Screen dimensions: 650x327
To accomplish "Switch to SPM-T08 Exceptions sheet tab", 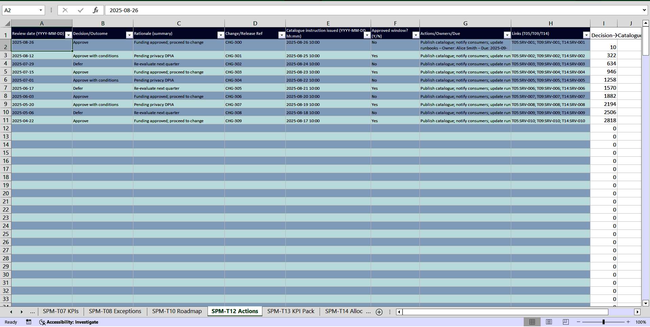I will 115,311.
